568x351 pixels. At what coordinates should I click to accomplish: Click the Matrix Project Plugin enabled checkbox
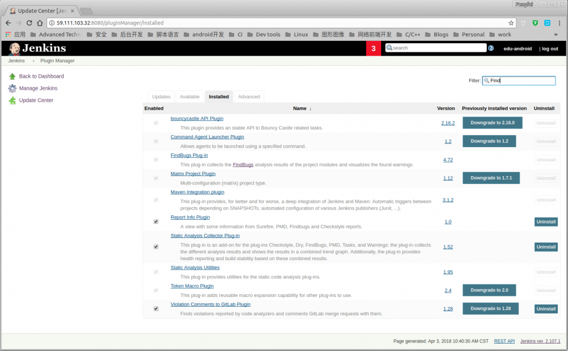(x=156, y=178)
